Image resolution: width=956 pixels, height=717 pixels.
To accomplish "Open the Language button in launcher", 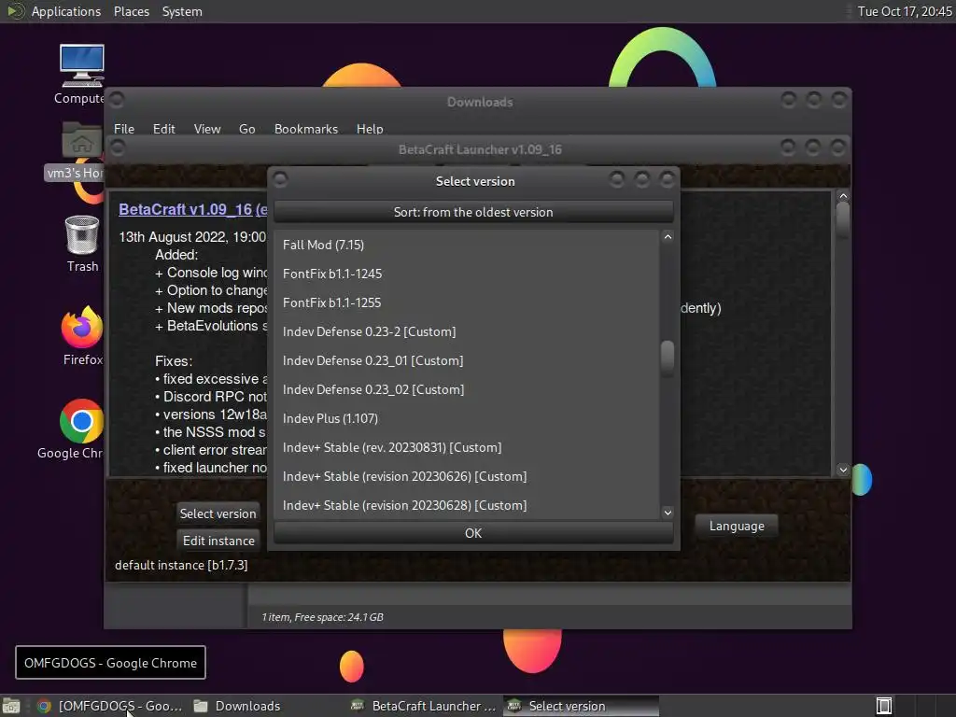I will click(737, 527).
